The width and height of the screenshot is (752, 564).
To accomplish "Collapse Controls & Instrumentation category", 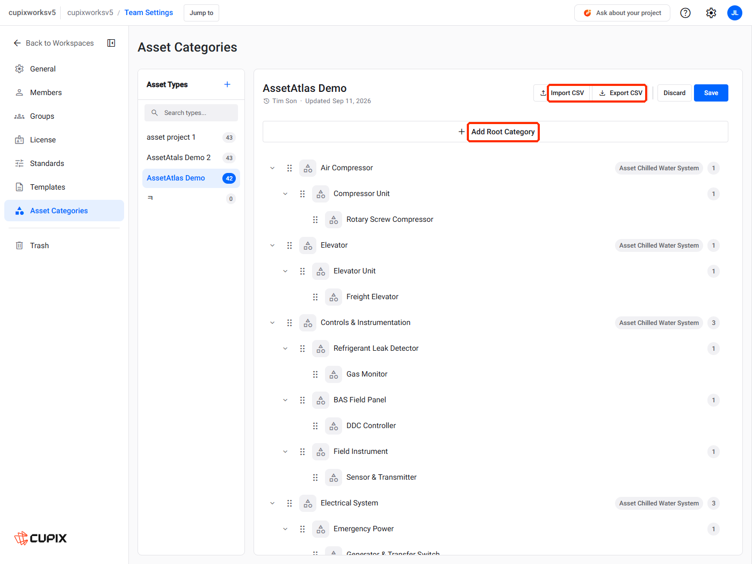I will click(x=272, y=323).
